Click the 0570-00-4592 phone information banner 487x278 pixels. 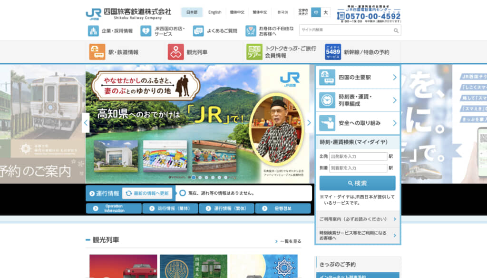tap(369, 14)
